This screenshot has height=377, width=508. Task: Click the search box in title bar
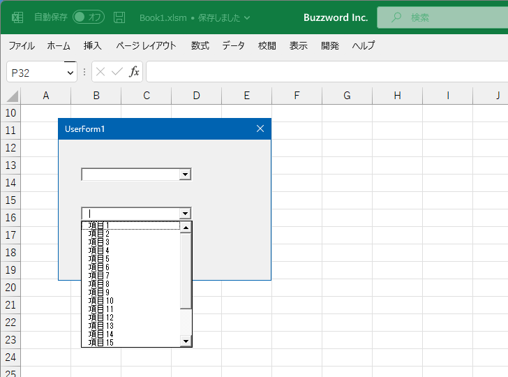point(442,17)
